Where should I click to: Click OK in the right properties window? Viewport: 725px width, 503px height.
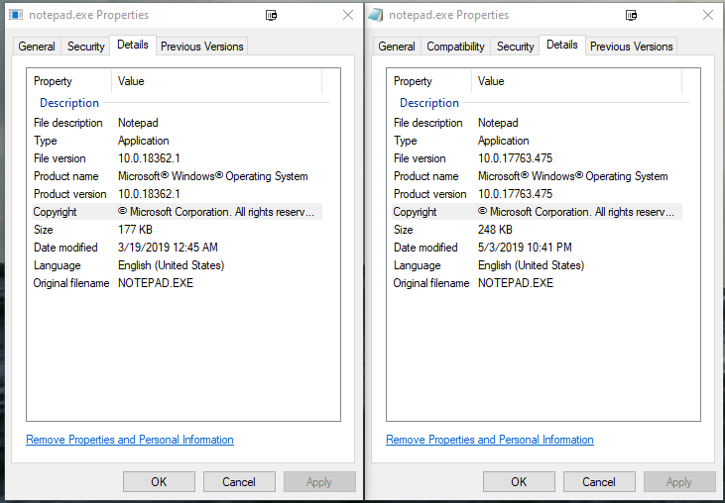[x=519, y=482]
